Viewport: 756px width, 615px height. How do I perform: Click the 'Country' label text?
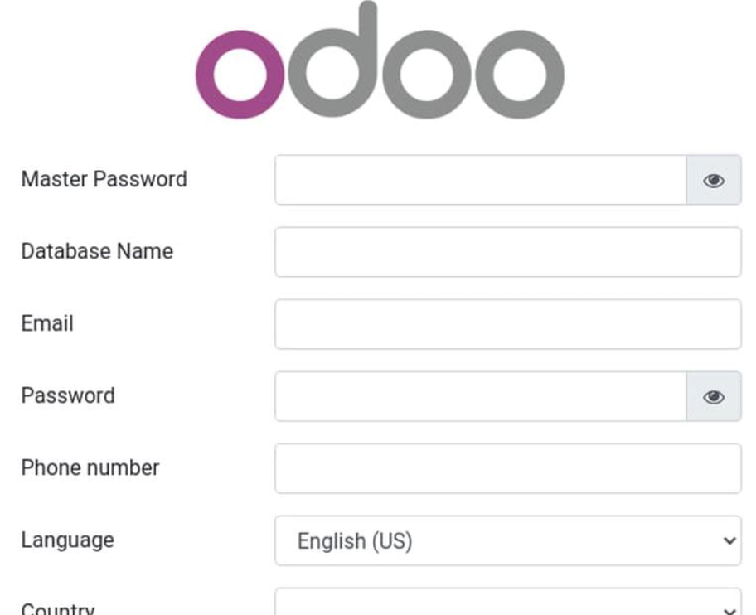click(x=58, y=609)
